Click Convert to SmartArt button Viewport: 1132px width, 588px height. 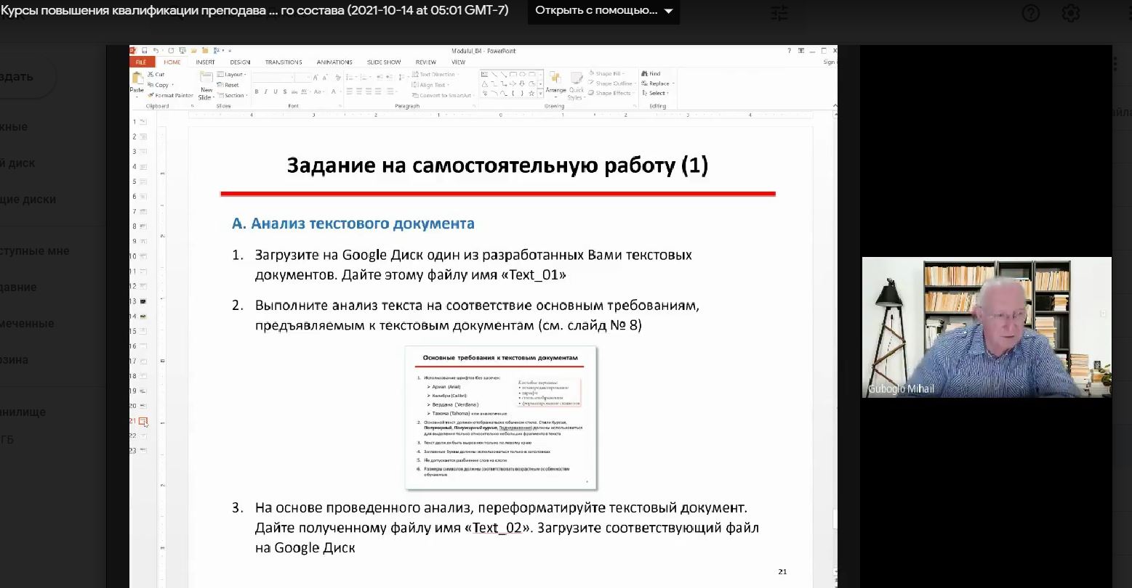point(443,95)
